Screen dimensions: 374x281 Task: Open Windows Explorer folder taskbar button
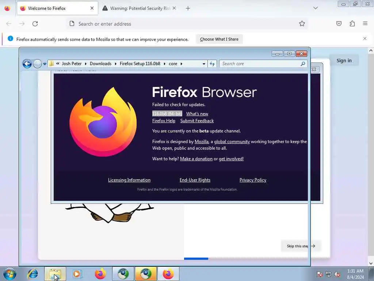pos(55,274)
